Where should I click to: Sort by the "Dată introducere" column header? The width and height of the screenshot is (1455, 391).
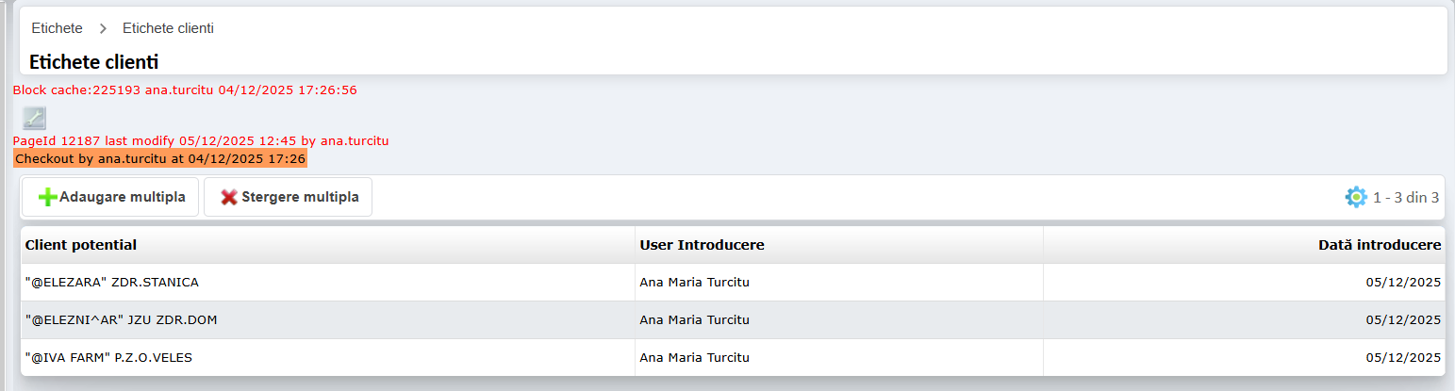(1379, 245)
